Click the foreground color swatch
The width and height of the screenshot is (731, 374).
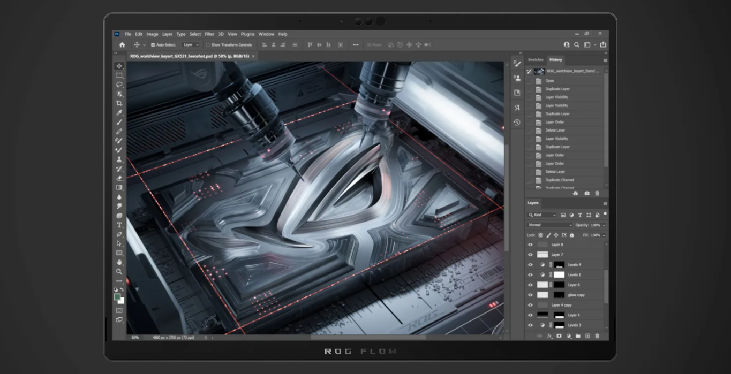[117, 296]
